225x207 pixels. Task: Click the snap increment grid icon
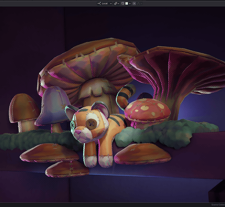[127, 3]
